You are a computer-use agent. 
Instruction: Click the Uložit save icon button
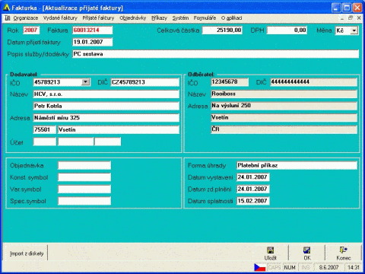pyautogui.click(x=270, y=253)
